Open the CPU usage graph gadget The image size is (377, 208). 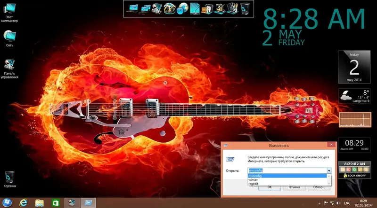[355, 120]
